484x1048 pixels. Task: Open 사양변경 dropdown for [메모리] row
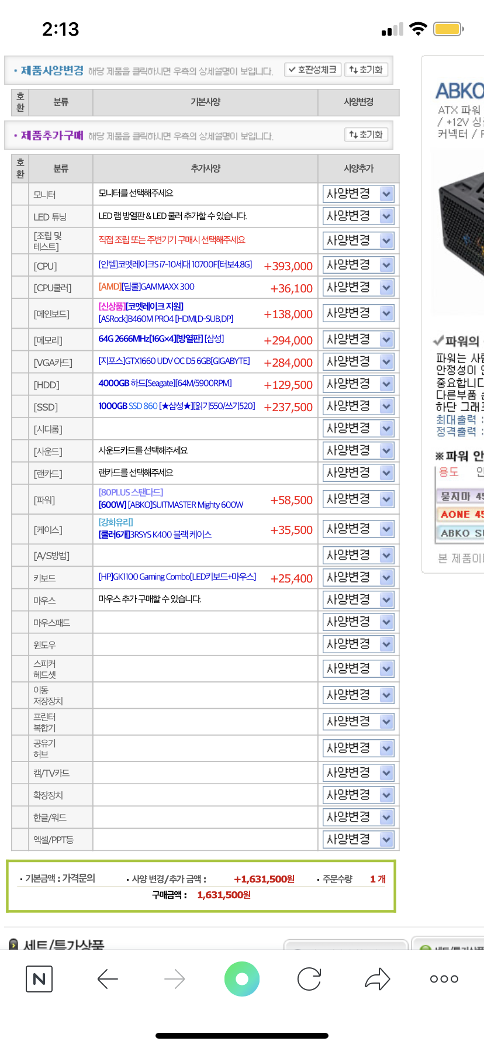pyautogui.click(x=358, y=339)
